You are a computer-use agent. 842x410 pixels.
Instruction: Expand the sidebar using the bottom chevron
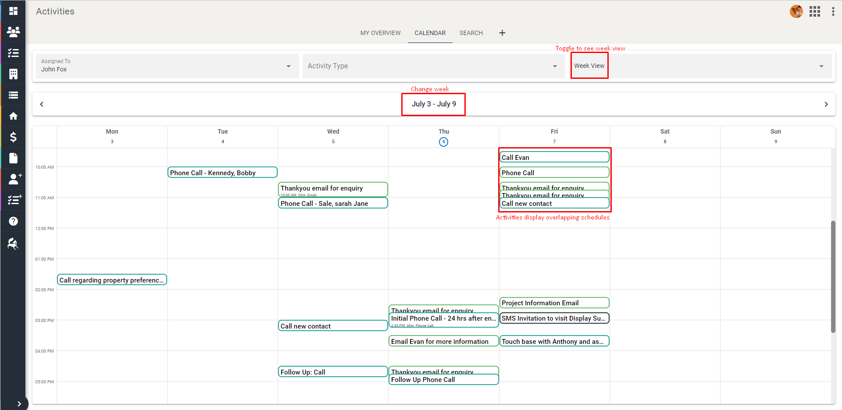click(x=19, y=403)
